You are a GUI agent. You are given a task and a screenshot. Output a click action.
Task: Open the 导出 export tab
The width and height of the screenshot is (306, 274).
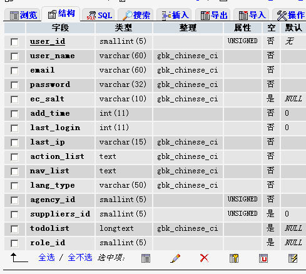213,15
